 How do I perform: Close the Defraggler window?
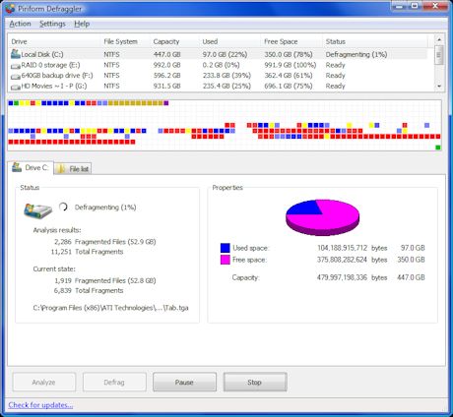pyautogui.click(x=435, y=6)
